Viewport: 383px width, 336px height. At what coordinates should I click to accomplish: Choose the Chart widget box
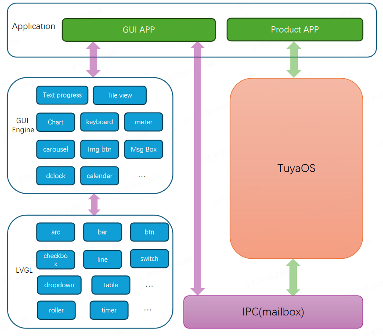click(x=56, y=122)
